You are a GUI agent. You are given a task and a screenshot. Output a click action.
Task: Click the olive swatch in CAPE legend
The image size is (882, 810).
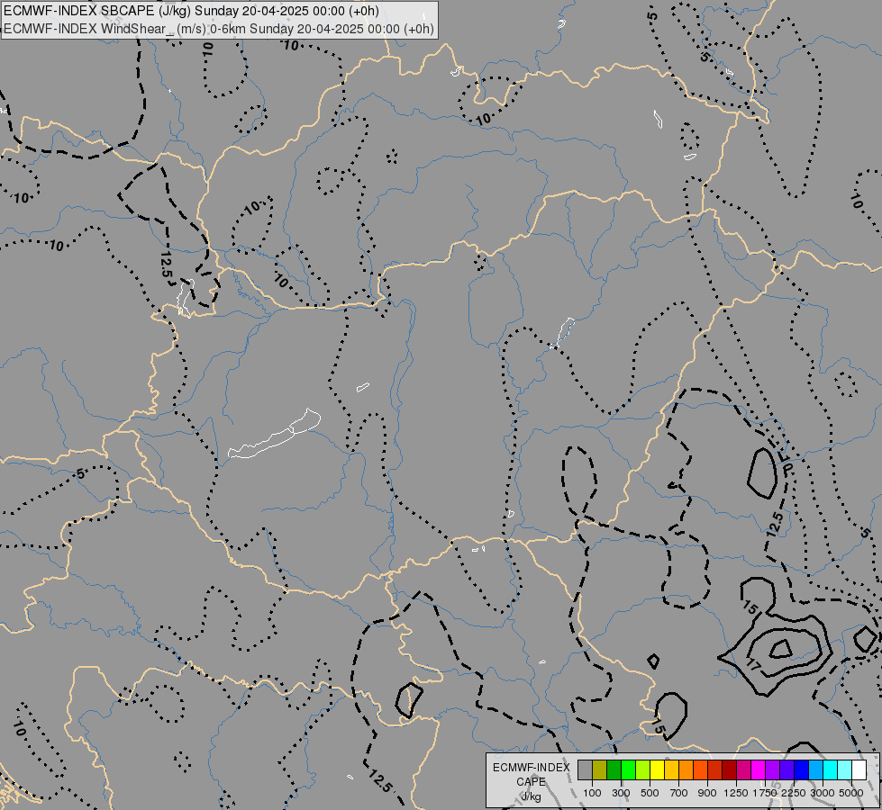600,770
